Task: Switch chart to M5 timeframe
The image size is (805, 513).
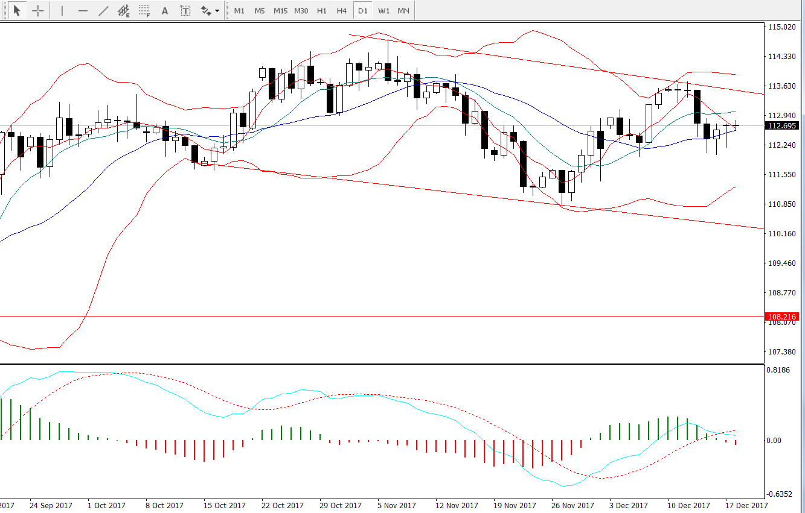Action: [x=260, y=11]
